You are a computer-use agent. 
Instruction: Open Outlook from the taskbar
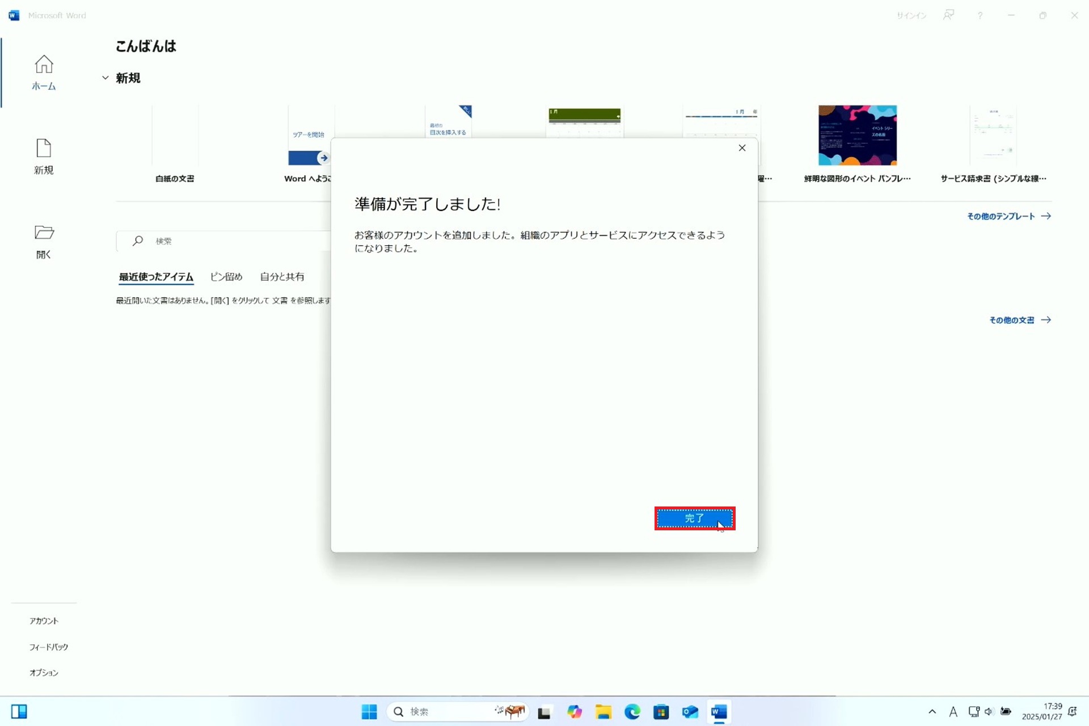[x=690, y=712]
